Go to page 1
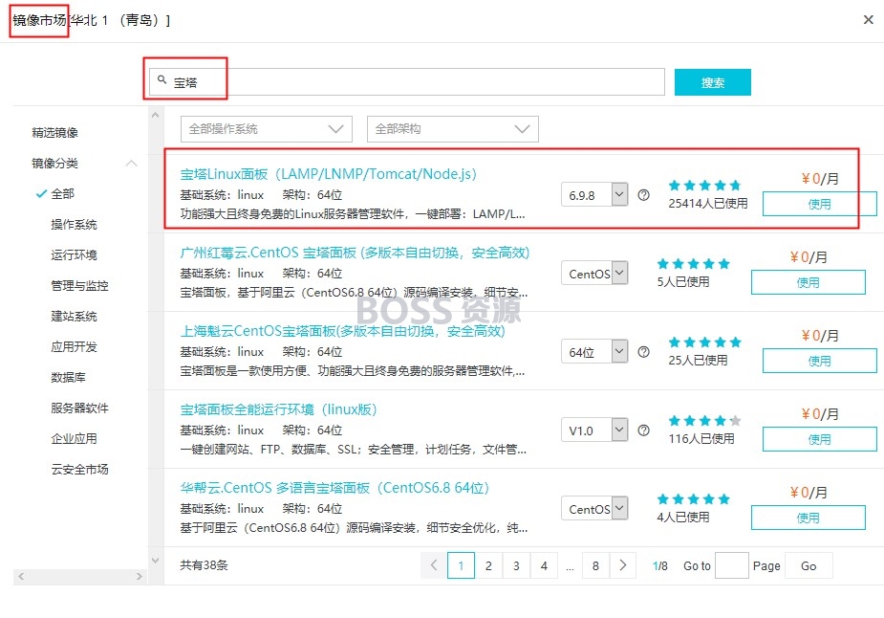Image resolution: width=884 pixels, height=618 pixels. 462,565
